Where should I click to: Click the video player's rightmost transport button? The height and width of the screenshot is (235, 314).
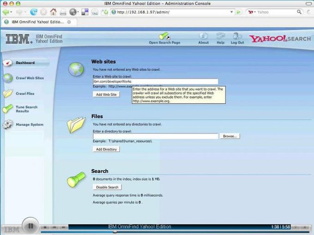coord(63,227)
